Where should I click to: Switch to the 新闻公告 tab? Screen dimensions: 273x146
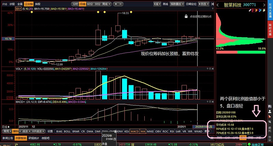(8, 138)
